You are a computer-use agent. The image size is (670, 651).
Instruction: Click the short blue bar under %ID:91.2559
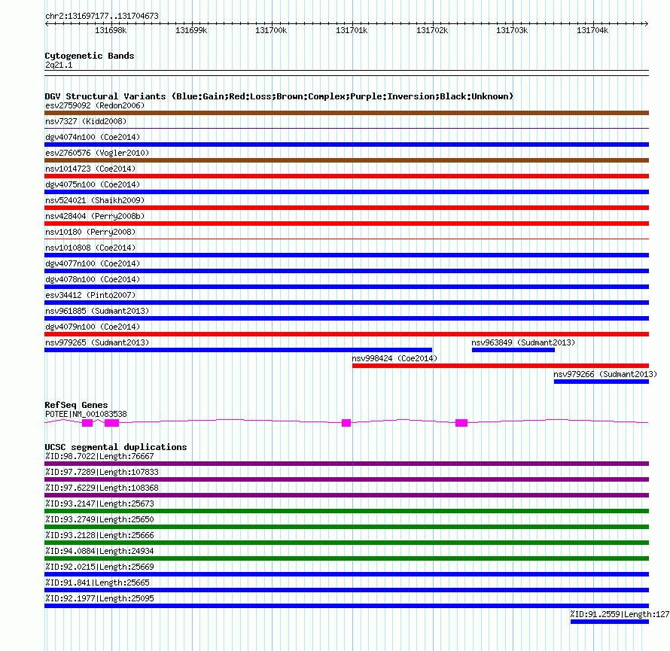610,622
